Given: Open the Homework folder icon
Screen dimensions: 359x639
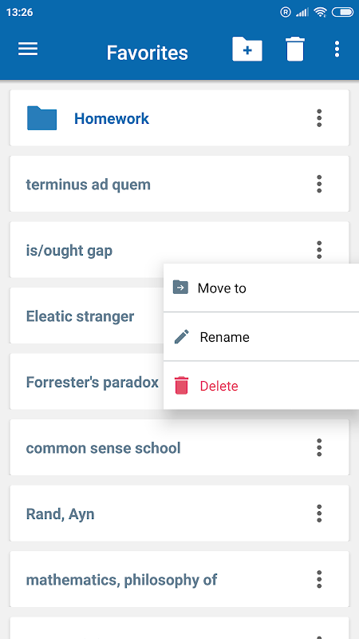Looking at the screenshot, I should pyautogui.click(x=42, y=118).
